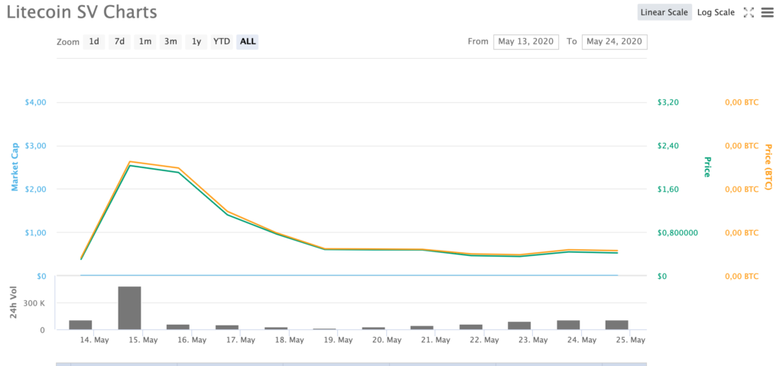The height and width of the screenshot is (366, 783).
Task: Set zoom range to 3m
Action: (x=171, y=41)
